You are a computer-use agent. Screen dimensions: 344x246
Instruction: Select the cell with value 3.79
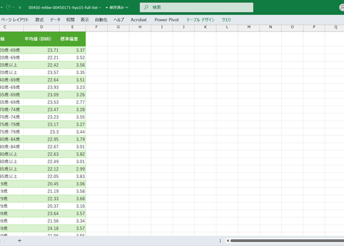click(x=73, y=139)
